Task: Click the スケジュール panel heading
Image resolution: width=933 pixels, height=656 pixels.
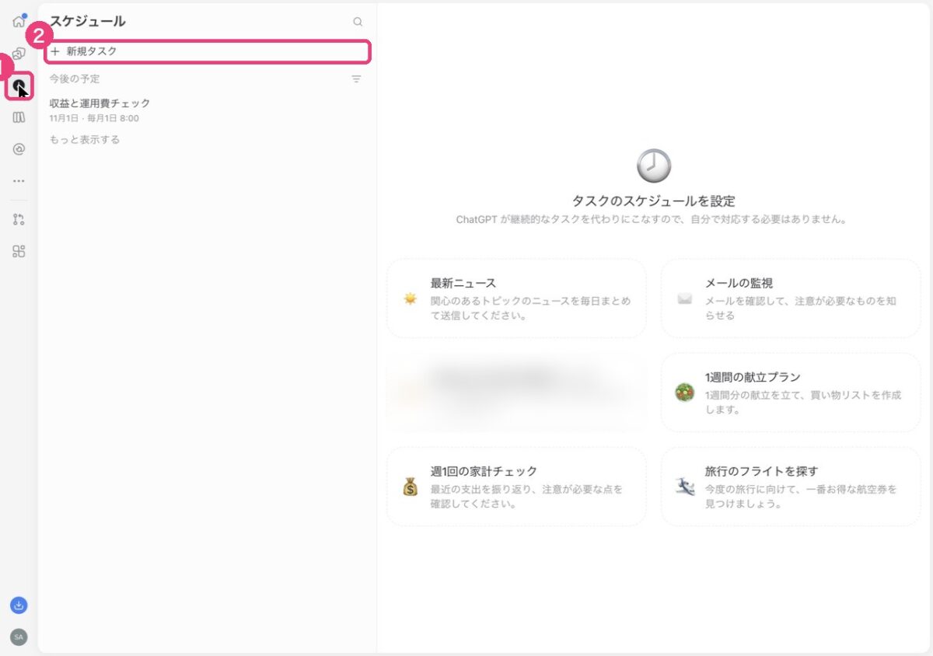Action: point(88,22)
